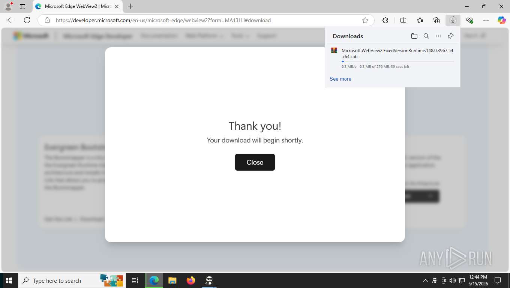The width and height of the screenshot is (510, 288).
Task: Open the notification center icon
Action: [x=498, y=280]
